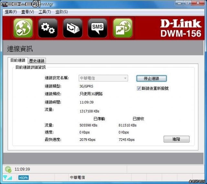Click the 已接收 column header
Viewport: 207px width, 184px height.
pos(138,119)
